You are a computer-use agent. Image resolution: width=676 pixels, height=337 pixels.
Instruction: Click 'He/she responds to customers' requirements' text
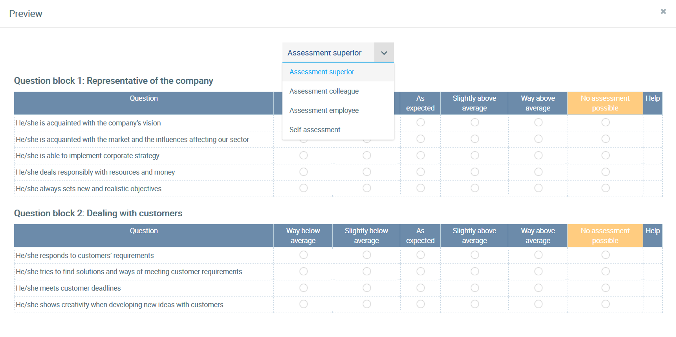click(85, 256)
